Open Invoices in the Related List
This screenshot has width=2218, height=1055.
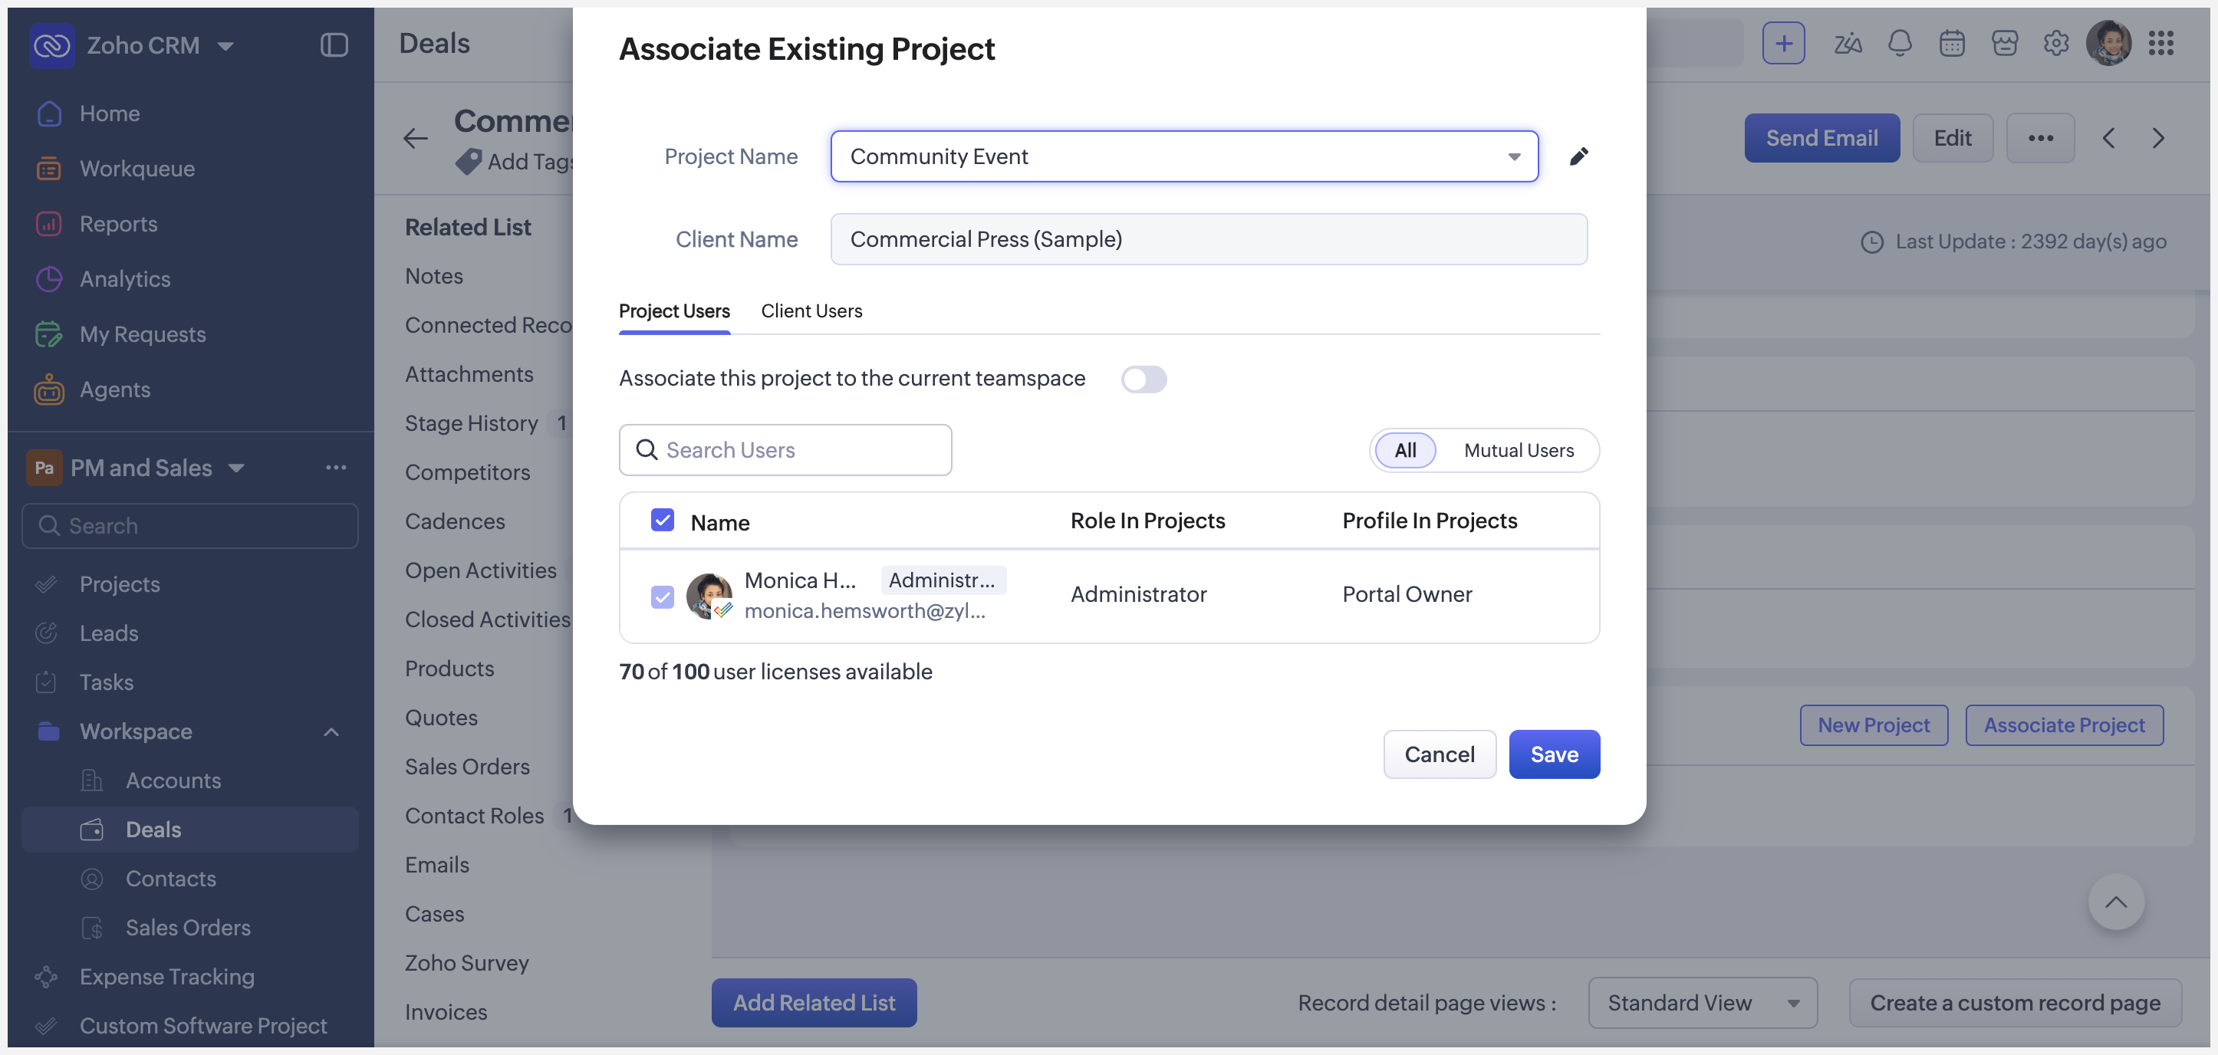[446, 1011]
